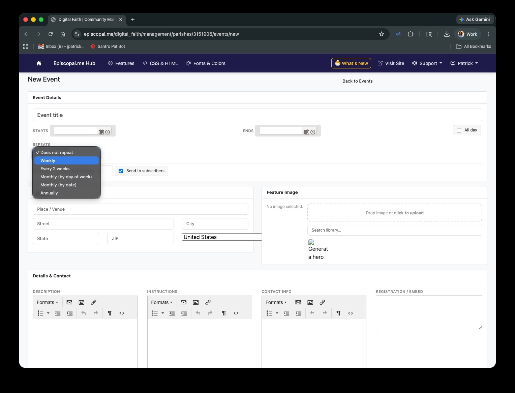Click the Place / Venue field
The height and width of the screenshot is (393, 515).
pyautogui.click(x=141, y=209)
